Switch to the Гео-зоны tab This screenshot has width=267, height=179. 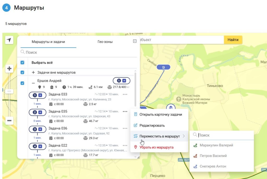click(105, 42)
